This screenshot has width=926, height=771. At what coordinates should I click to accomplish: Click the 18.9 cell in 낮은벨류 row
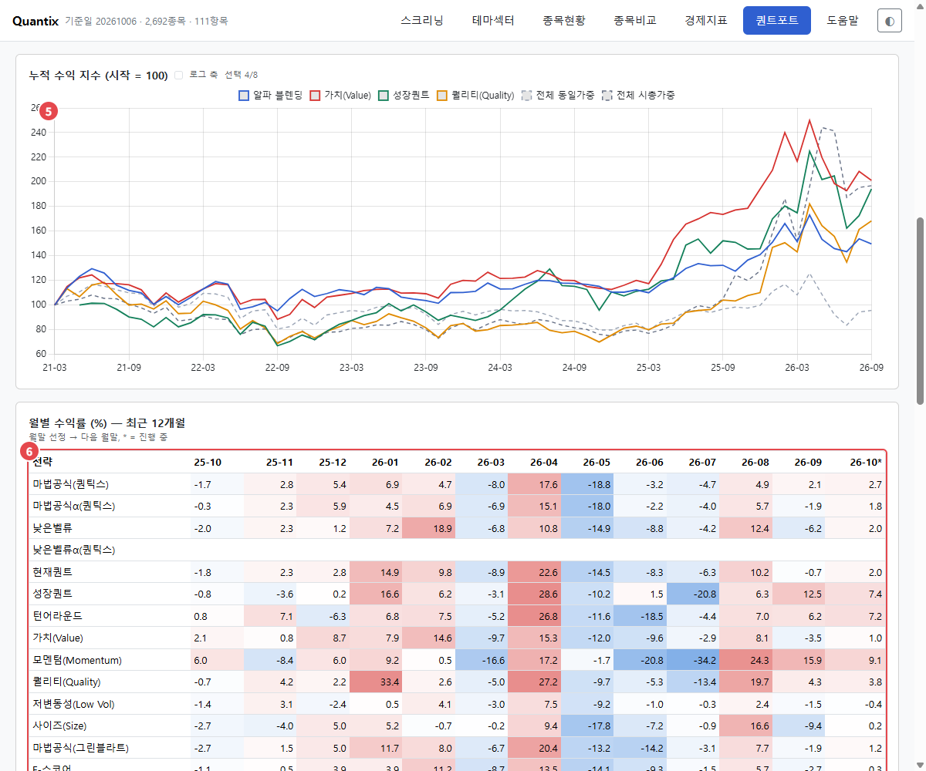click(x=429, y=528)
